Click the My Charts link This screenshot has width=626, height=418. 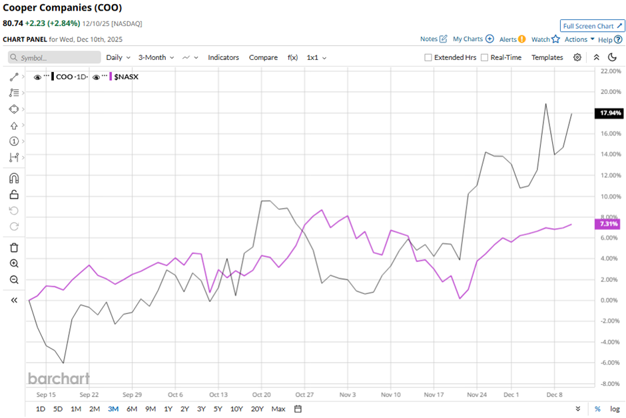coord(468,39)
